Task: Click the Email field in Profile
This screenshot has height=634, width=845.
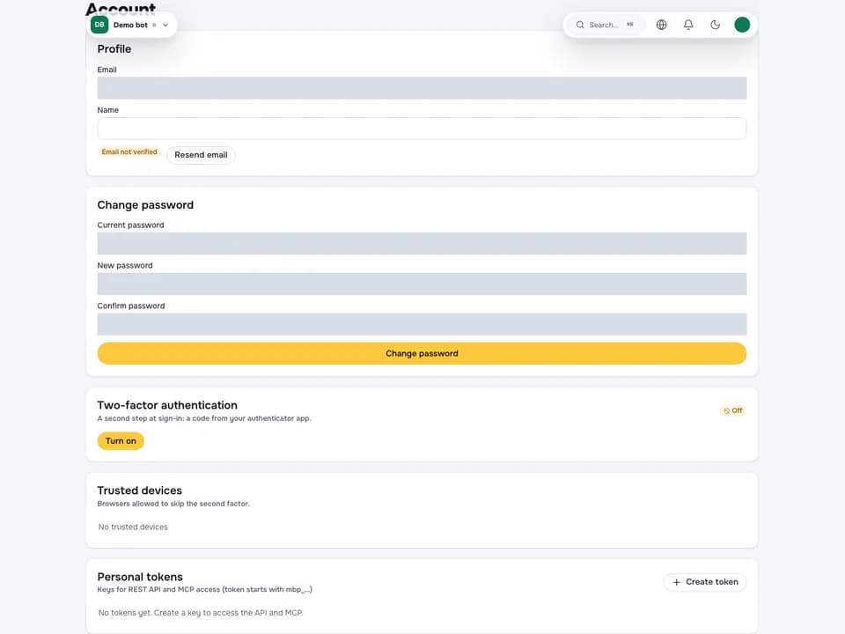Action: click(422, 88)
